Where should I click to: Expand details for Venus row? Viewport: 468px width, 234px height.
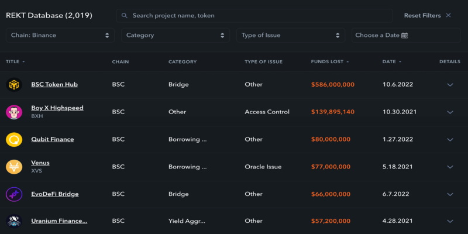(x=450, y=167)
